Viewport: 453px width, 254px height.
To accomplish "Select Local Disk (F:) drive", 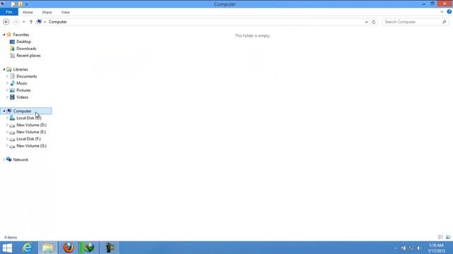I will click(x=28, y=139).
